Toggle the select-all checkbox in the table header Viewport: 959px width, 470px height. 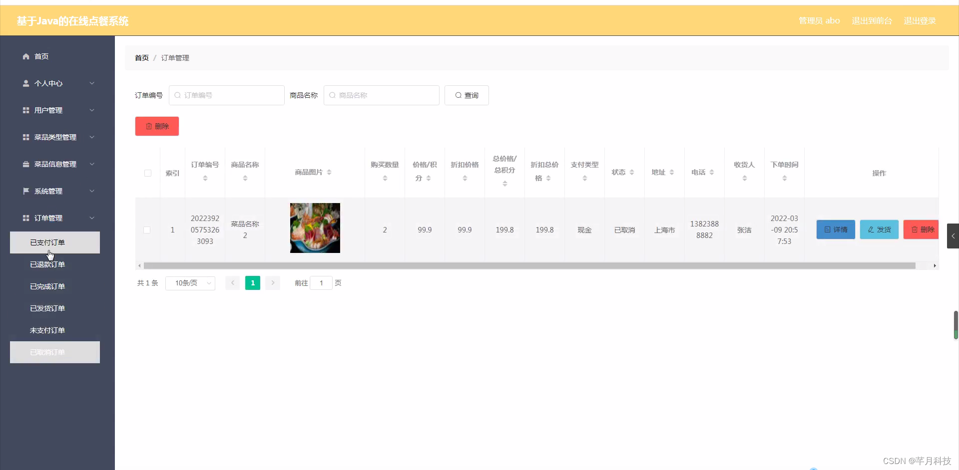[147, 173]
